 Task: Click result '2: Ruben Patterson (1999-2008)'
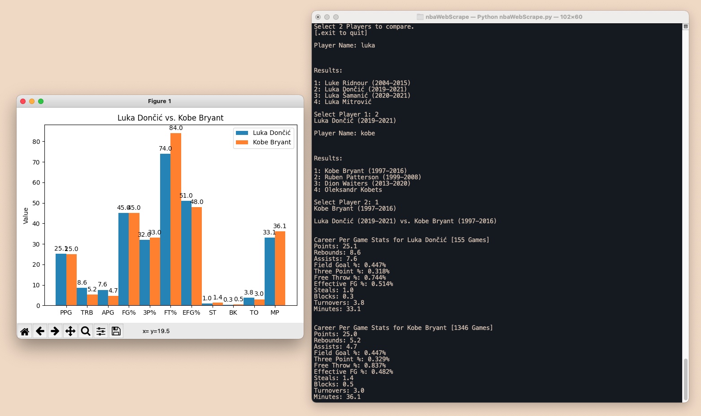pos(368,177)
